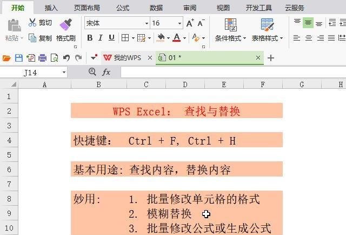Open the 云服务 (Cloud Services) tab
Image resolution: width=346 pixels, height=235 pixels.
pyautogui.click(x=295, y=8)
